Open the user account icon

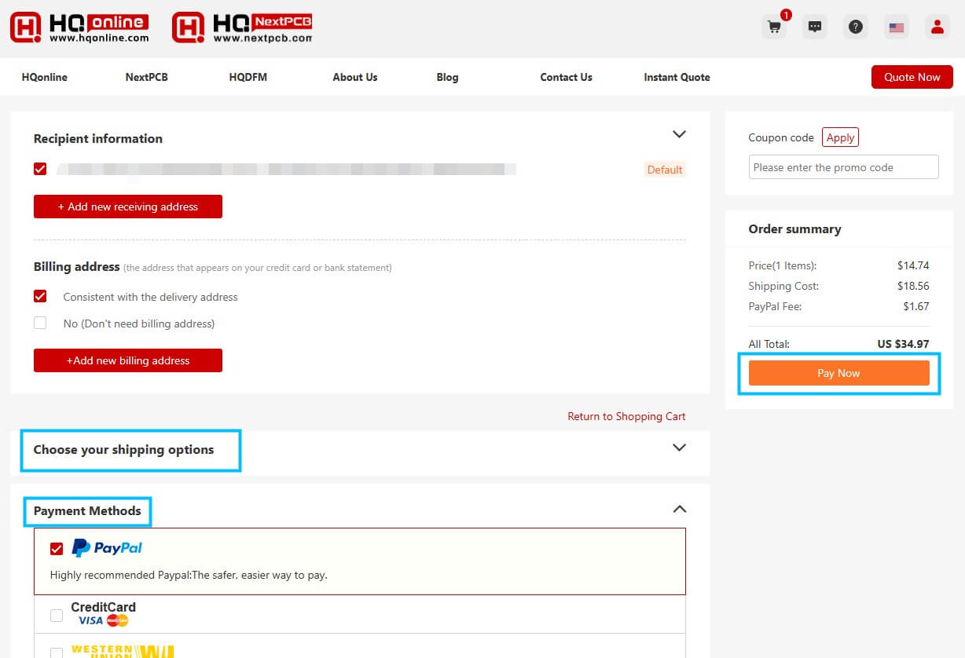tap(937, 27)
